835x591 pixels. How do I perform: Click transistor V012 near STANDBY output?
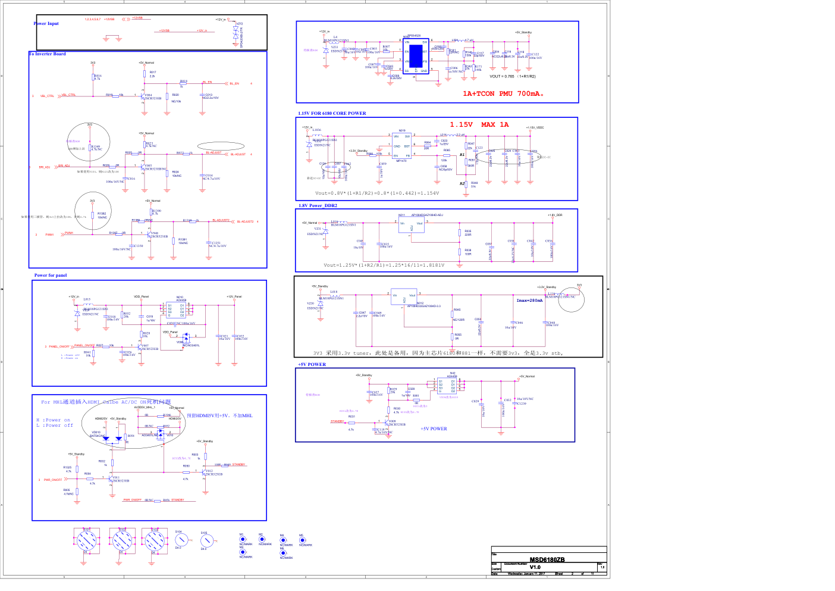(x=205, y=472)
